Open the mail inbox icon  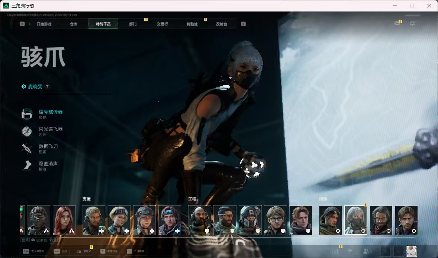[x=397, y=23]
